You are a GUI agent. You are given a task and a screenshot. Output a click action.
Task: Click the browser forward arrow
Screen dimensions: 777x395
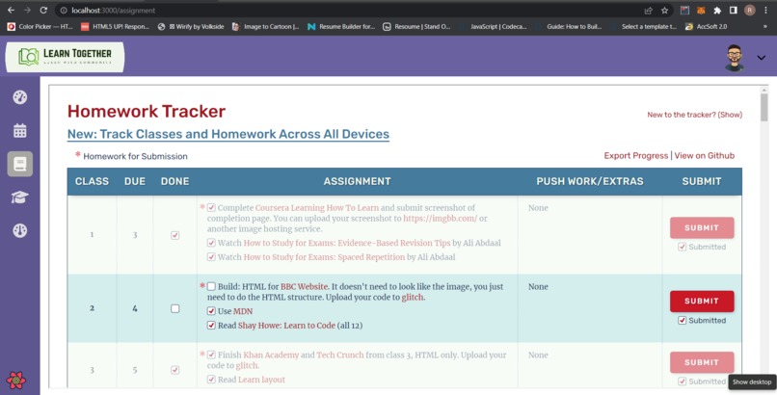27,10
